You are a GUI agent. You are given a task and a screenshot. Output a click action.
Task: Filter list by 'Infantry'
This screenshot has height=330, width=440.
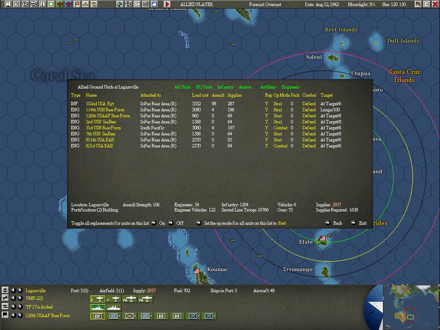225,87
